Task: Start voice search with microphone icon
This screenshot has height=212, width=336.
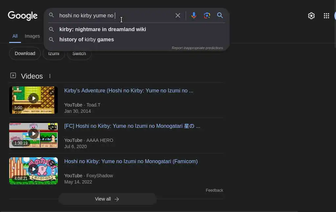Action: (x=194, y=15)
